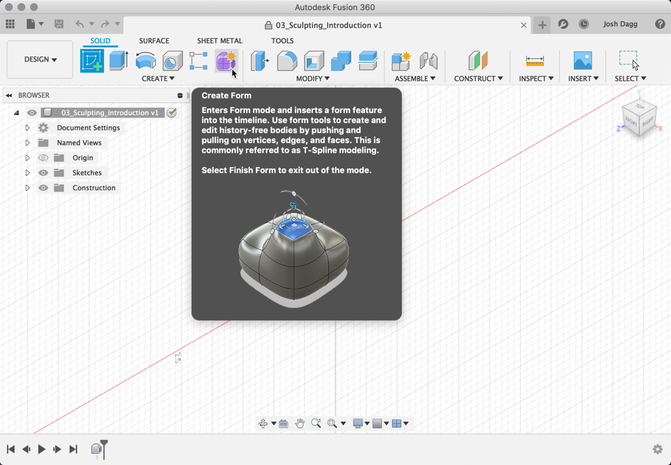
Task: Open the SELECT dropdown menu
Action: [x=630, y=79]
